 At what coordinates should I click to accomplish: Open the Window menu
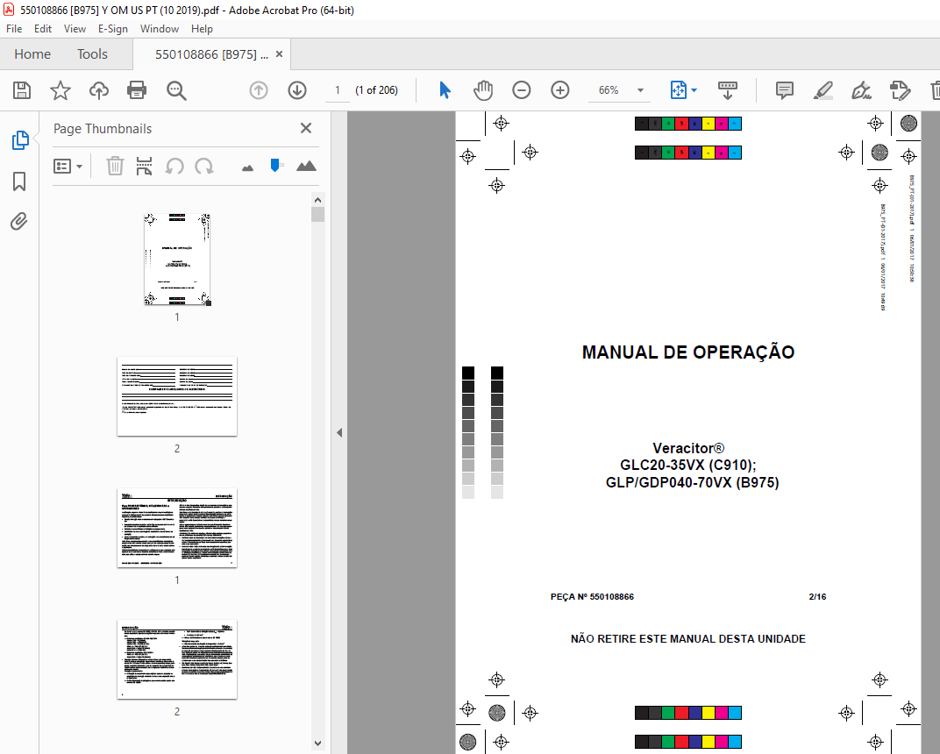click(x=160, y=29)
